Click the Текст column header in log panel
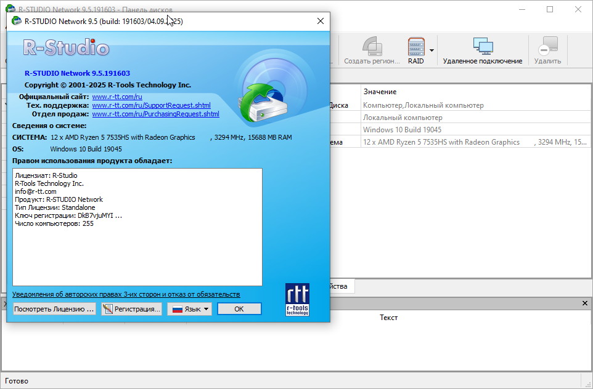Viewport: 593px width, 389px height. tap(389, 318)
